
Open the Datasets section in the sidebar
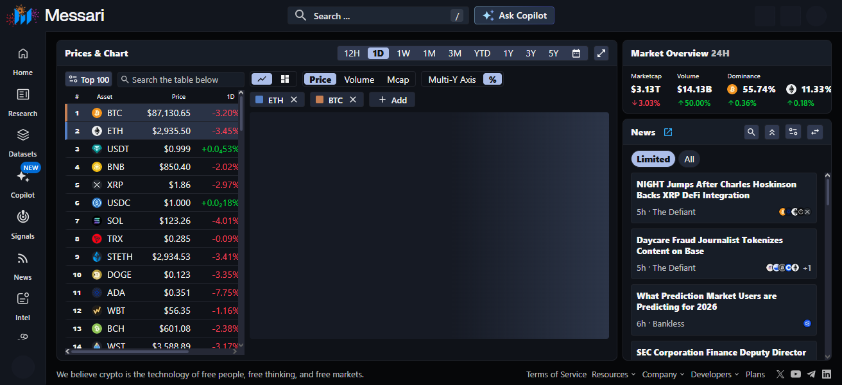(23, 142)
